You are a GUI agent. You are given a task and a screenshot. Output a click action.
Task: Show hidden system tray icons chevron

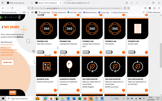click(124, 99)
